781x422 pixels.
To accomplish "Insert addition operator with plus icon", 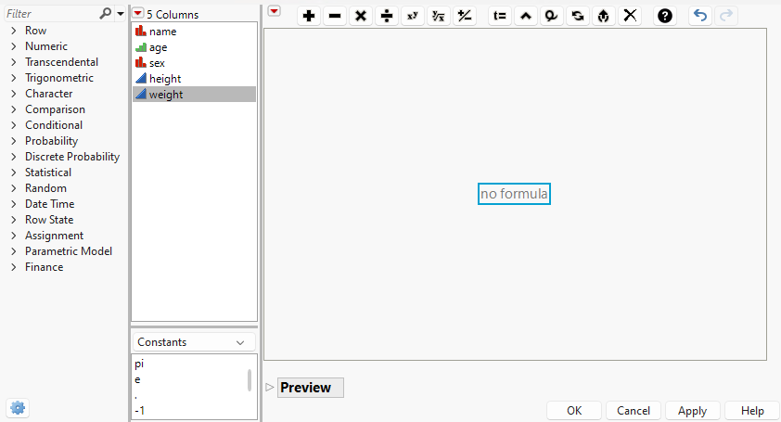I will click(309, 16).
